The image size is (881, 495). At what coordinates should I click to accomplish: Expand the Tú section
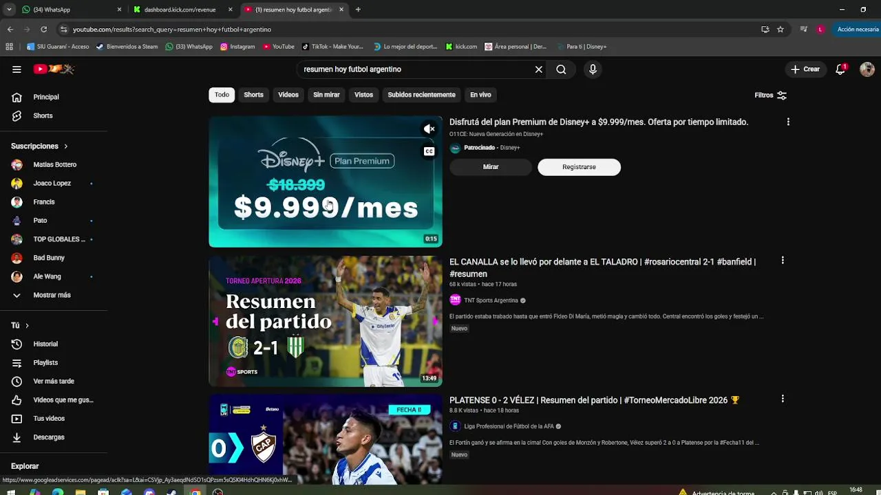tap(20, 325)
